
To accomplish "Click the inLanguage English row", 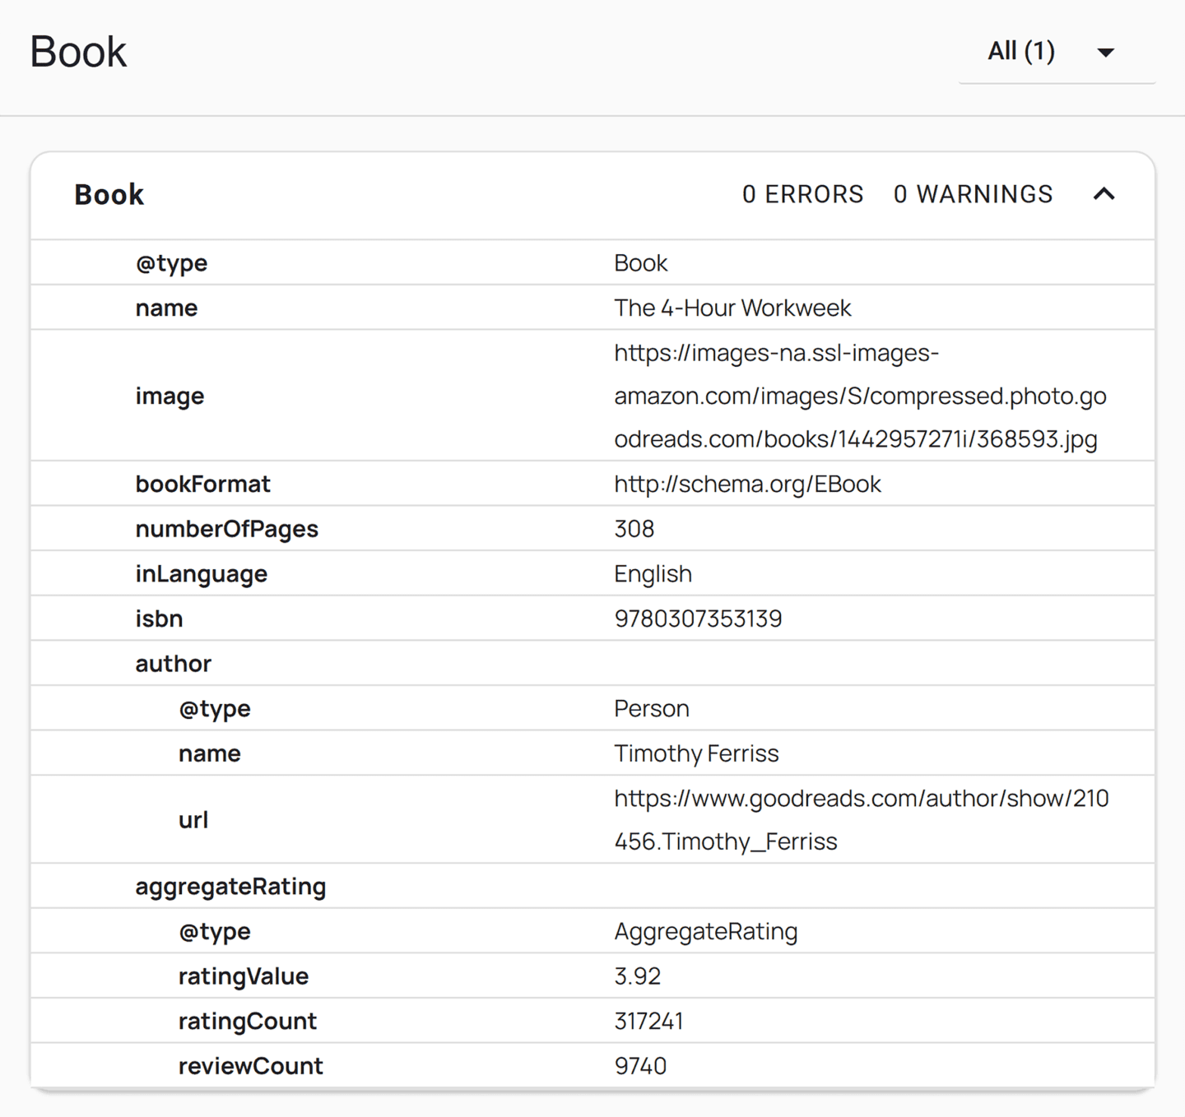I will tap(653, 574).
